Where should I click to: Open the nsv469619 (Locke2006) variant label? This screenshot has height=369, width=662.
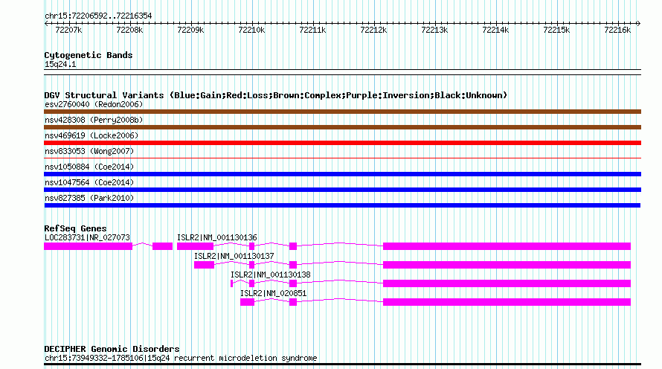(x=91, y=135)
